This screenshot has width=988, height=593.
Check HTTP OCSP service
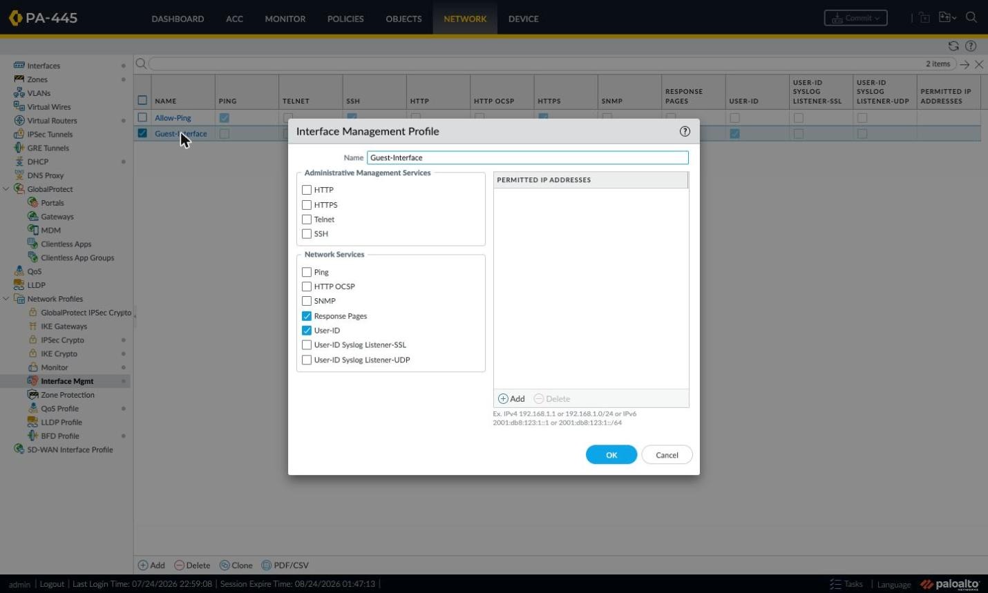307,286
